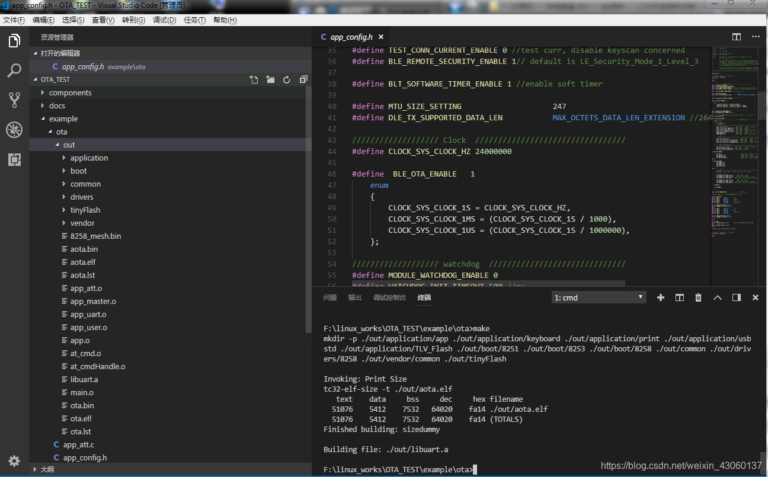Open the Help menu

pos(225,20)
